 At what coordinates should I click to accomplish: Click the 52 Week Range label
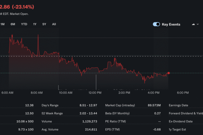52,113
